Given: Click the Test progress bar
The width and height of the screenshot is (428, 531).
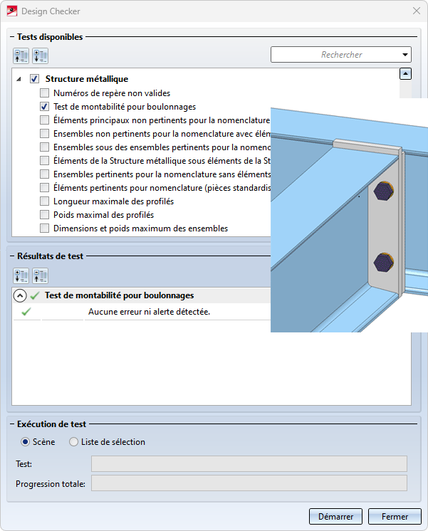Looking at the screenshot, I should 249,463.
